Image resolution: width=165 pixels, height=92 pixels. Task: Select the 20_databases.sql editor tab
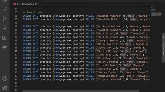(x=26, y=4)
